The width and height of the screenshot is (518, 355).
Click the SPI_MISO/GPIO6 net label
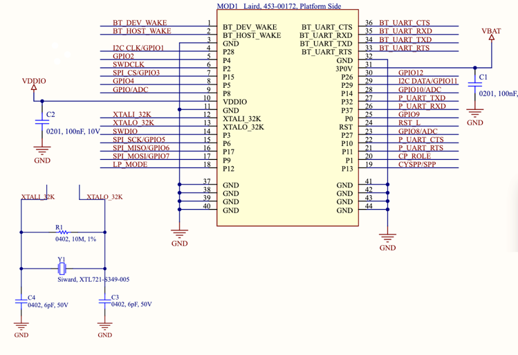point(141,148)
